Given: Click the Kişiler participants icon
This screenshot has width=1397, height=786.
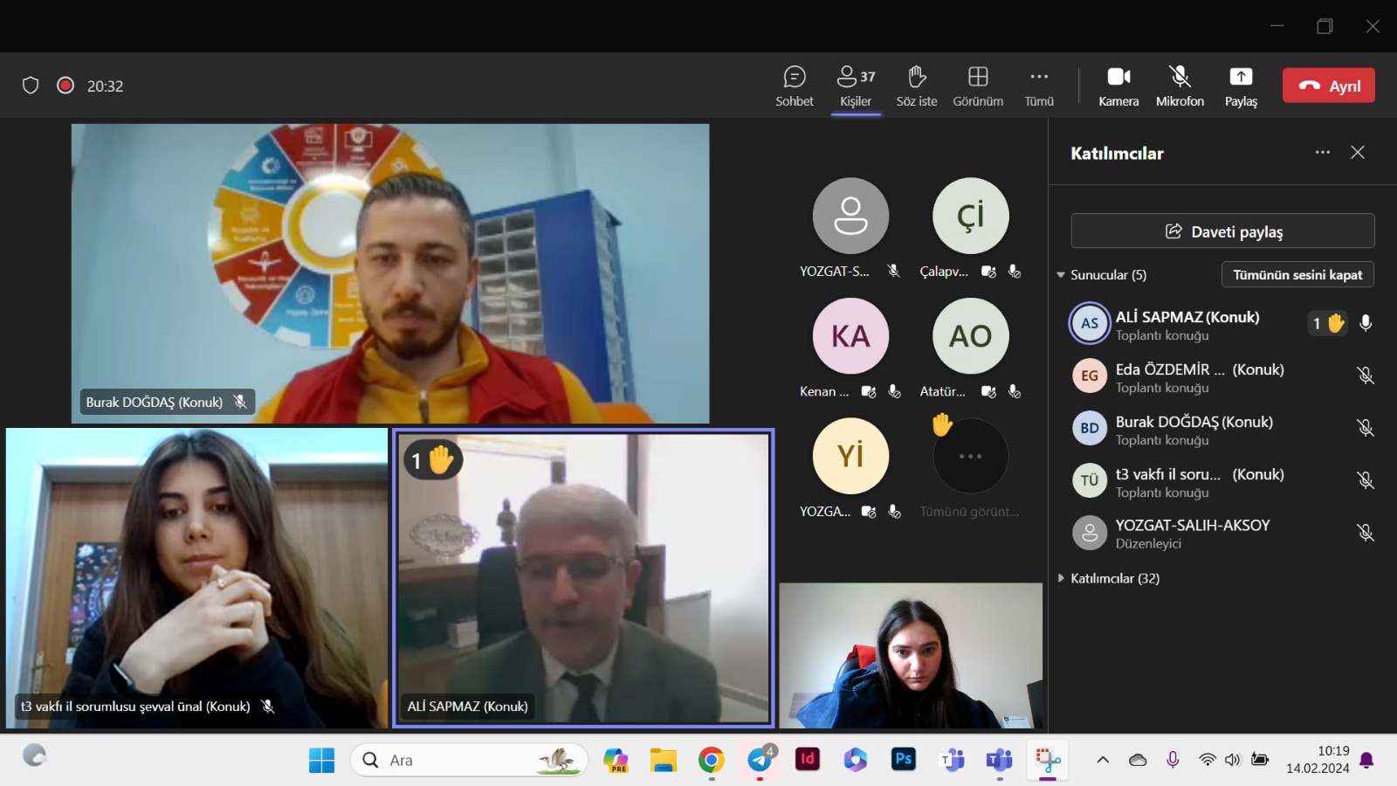Looking at the screenshot, I should [x=855, y=86].
